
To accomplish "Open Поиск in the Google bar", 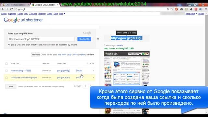I will click(x=4, y=14).
